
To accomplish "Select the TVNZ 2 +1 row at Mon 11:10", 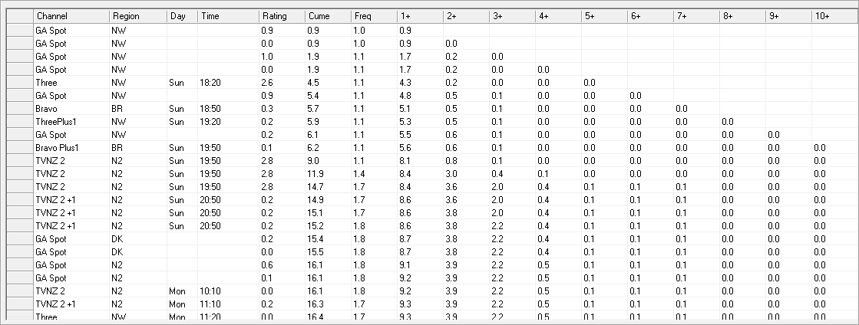I will 431,304.
